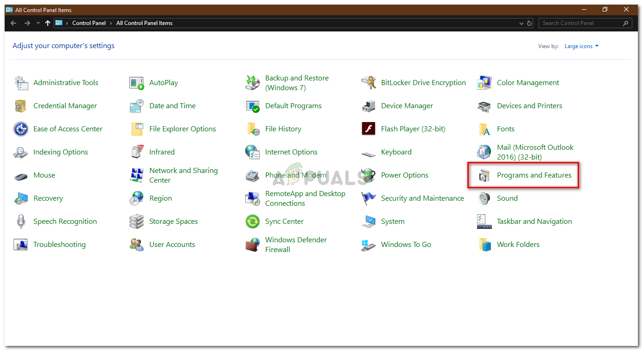643x351 pixels.
Task: Open the Mail (Microsoft Outlook 2016) icon
Action: click(x=484, y=152)
